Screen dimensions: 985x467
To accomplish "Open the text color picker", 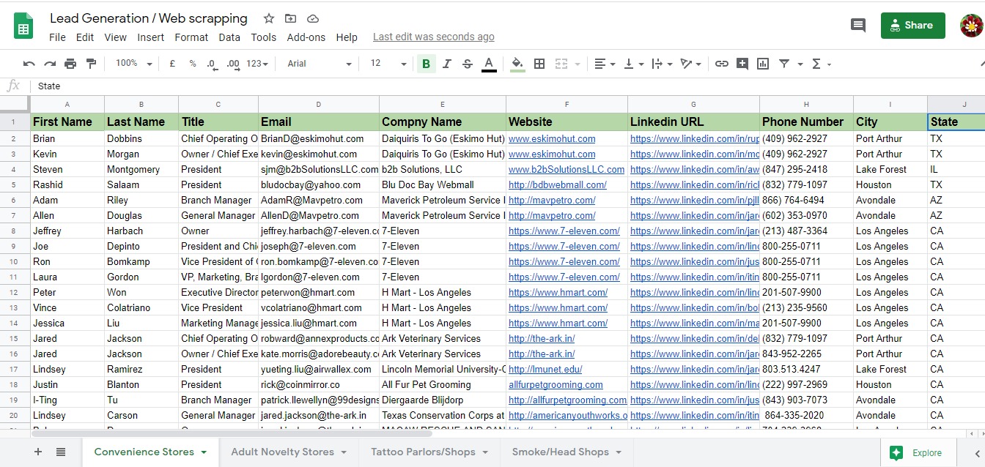I will pyautogui.click(x=489, y=64).
